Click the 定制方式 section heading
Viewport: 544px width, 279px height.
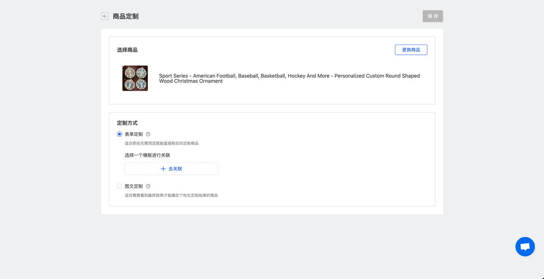point(127,123)
